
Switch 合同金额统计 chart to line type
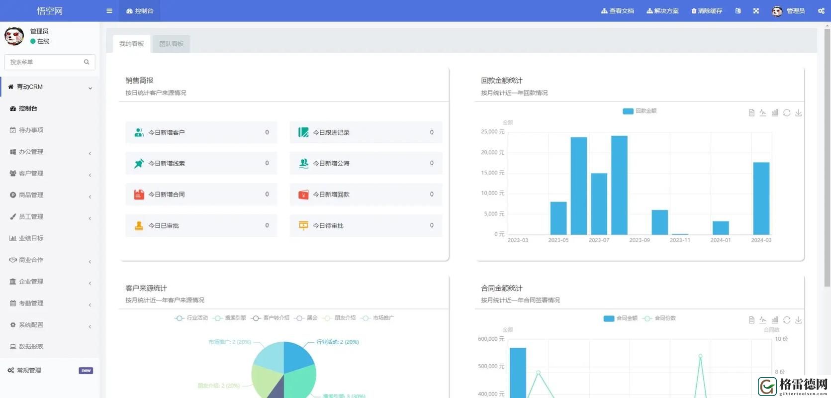(x=763, y=320)
